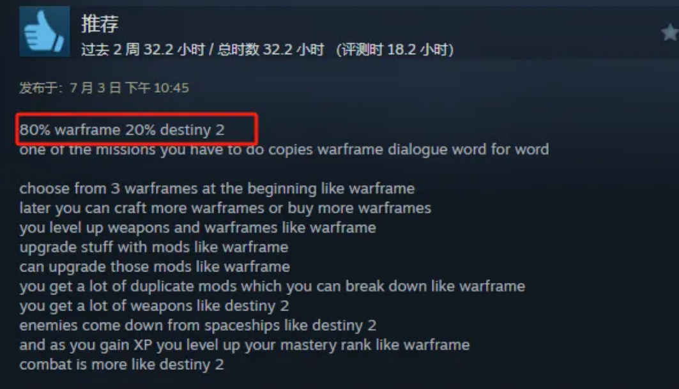679x389 pixels.
Task: Click the star icon at right edge
Action: [670, 33]
